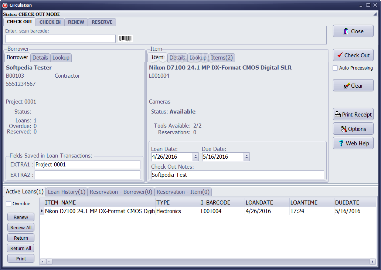Click the Due Date field 5/16/2016
Screen dimensions: 381x270
pos(223,157)
